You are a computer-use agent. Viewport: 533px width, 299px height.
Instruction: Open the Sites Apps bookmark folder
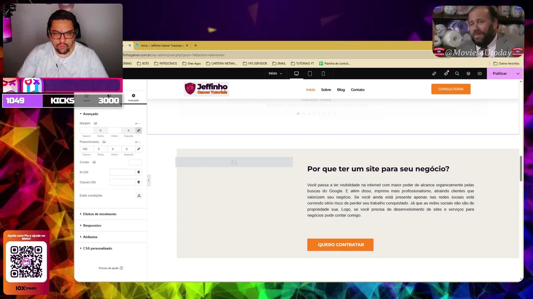click(192, 64)
